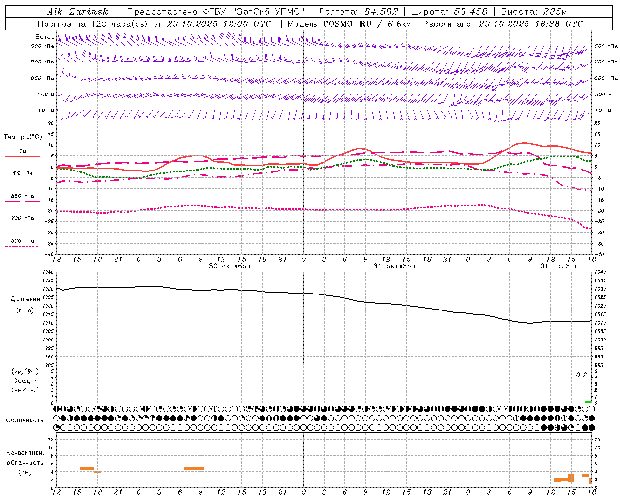The height and width of the screenshot is (496, 620).
Task: Click the red line sample under '2м' legend
Action: 22,157
